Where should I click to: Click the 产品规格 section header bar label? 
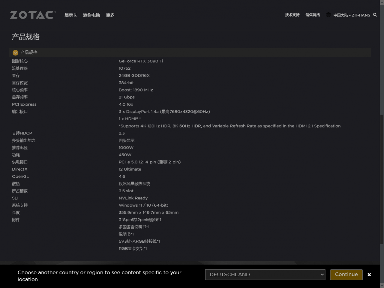(x=29, y=52)
